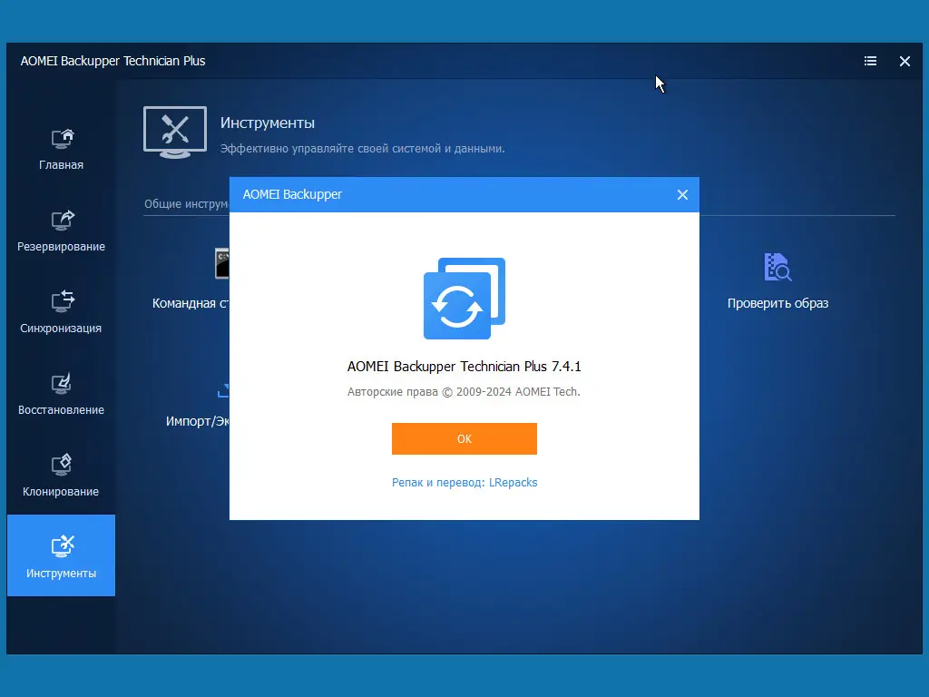This screenshot has width=929, height=697.
Task: Click the Проверить образ text label
Action: [x=778, y=303]
